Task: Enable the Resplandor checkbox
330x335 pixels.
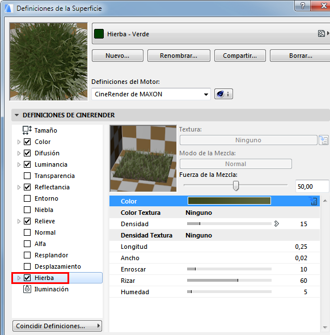Action: point(27,255)
